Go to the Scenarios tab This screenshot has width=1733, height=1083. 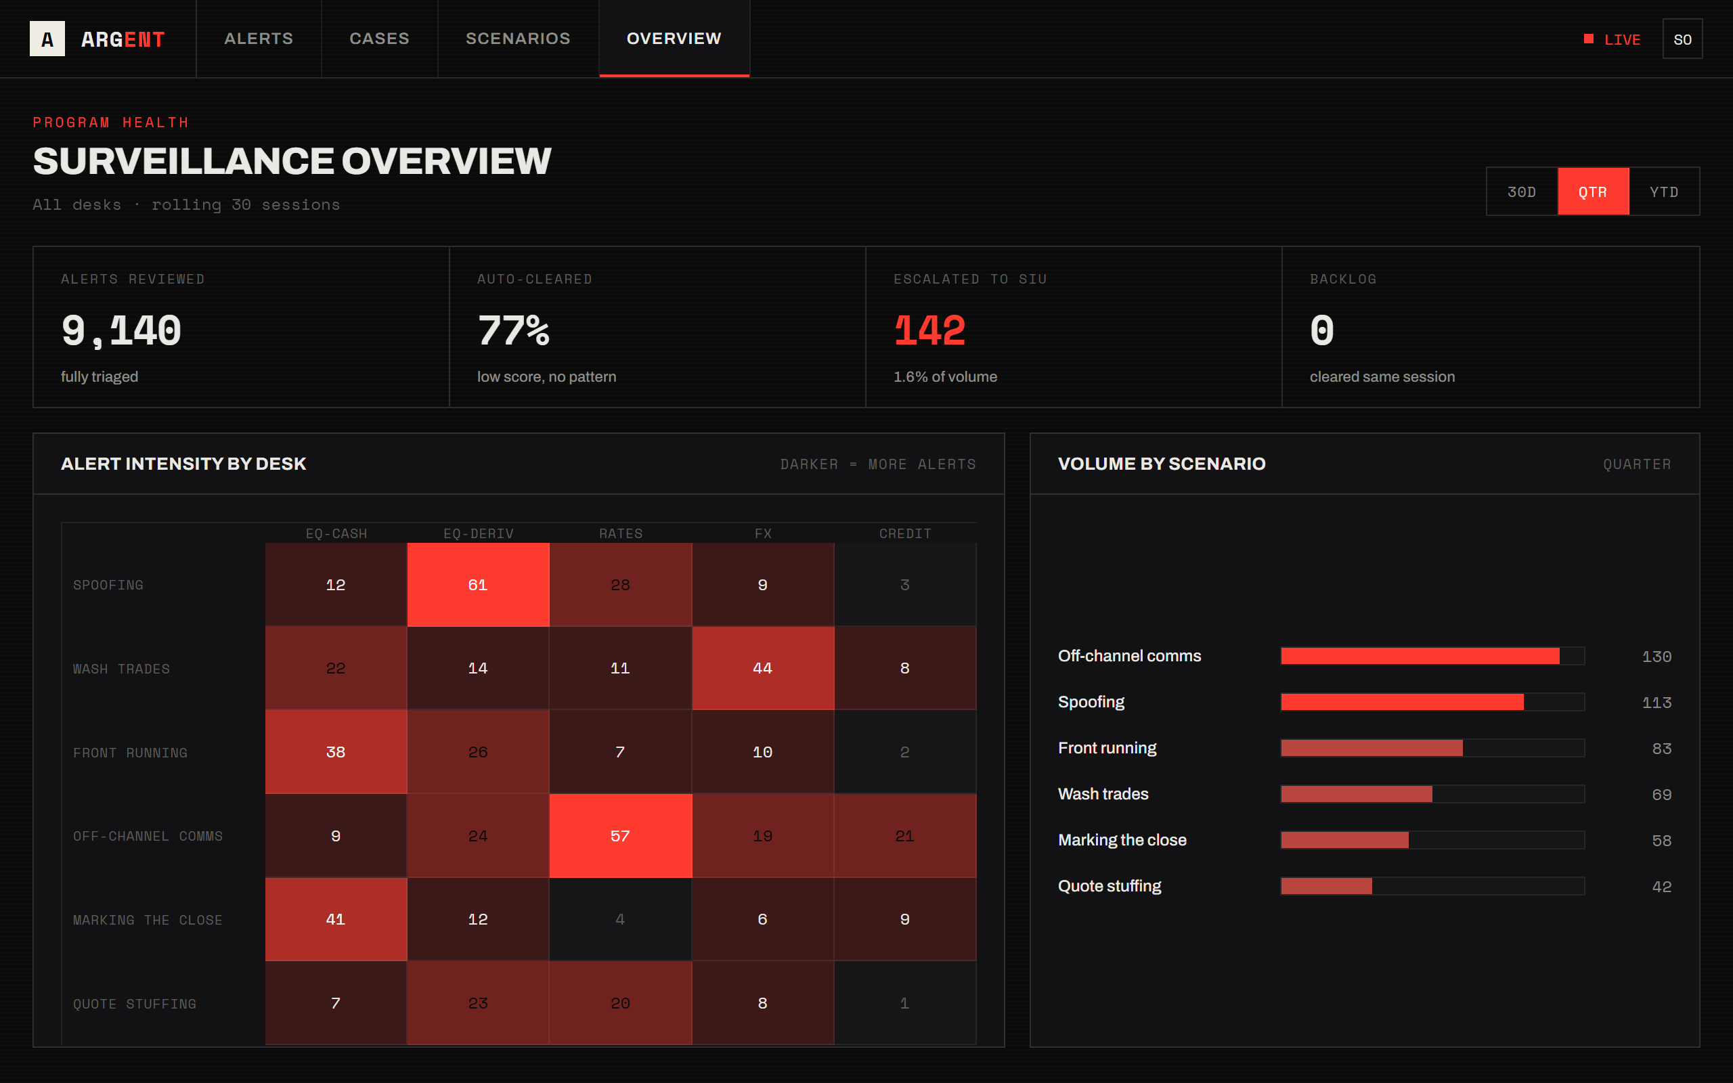[x=518, y=39]
